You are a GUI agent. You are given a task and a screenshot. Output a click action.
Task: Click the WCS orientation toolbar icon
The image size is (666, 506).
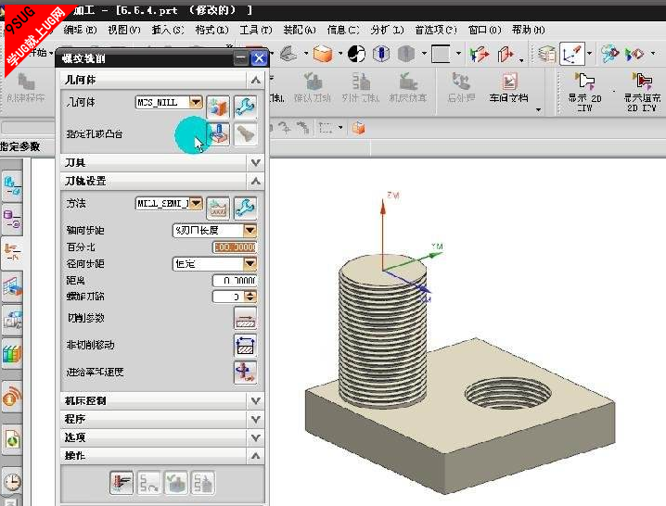point(572,54)
